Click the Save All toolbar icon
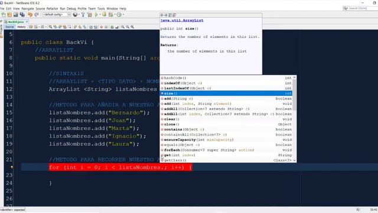 click(x=22, y=15)
